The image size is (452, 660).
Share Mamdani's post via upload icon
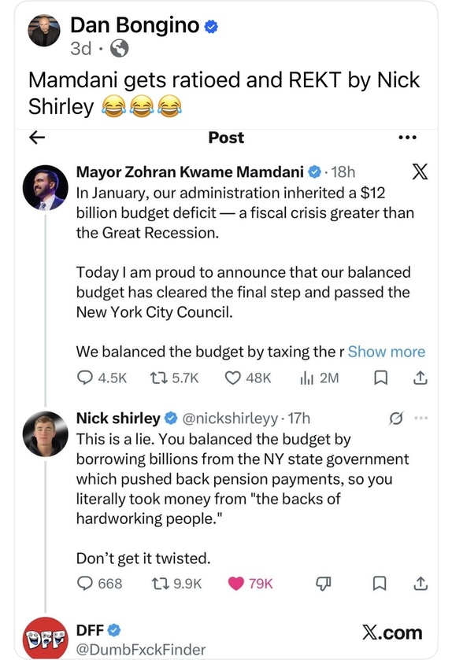pyautogui.click(x=420, y=378)
